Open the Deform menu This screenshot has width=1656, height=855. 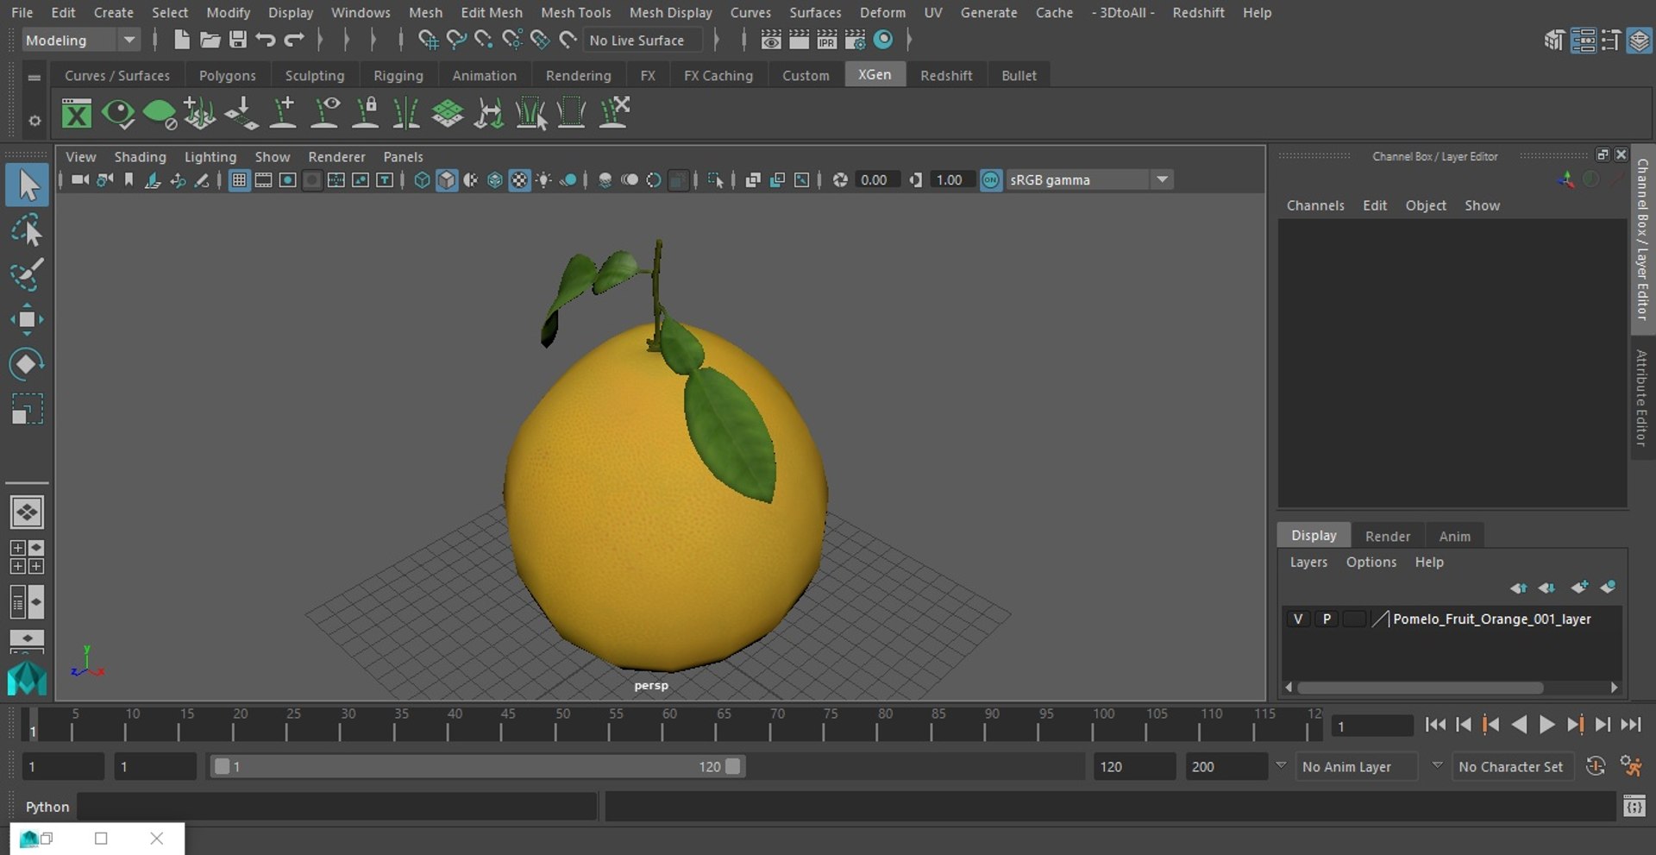(x=882, y=12)
